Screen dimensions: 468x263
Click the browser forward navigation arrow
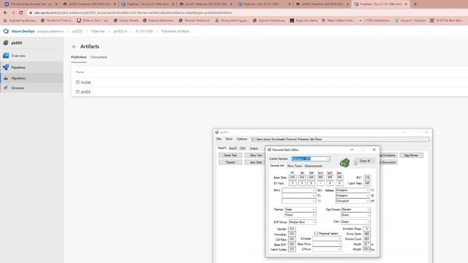point(13,13)
